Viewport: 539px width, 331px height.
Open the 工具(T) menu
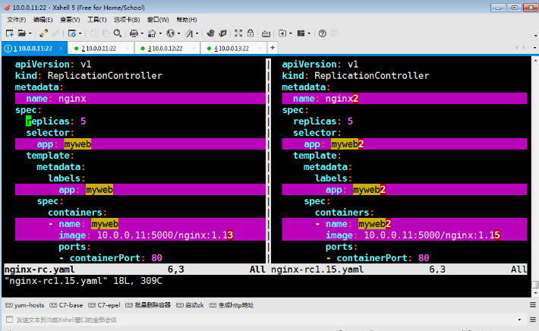(x=96, y=20)
